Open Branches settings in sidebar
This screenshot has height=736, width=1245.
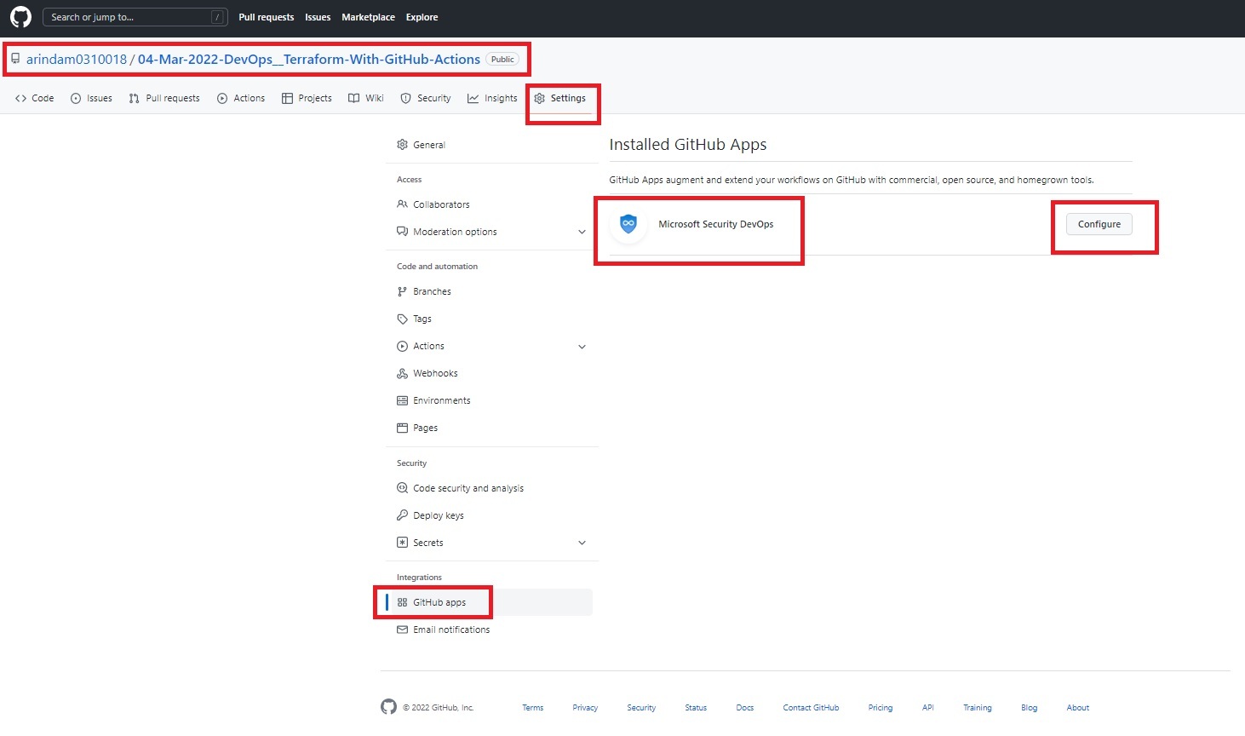tap(431, 290)
